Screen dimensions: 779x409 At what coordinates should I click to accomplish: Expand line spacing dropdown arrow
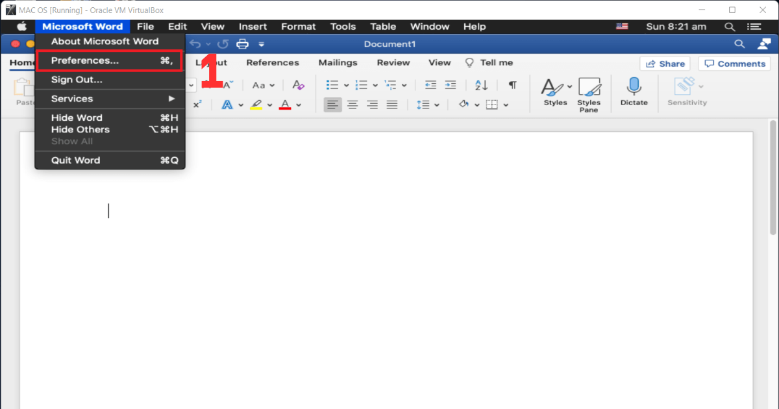pos(436,105)
